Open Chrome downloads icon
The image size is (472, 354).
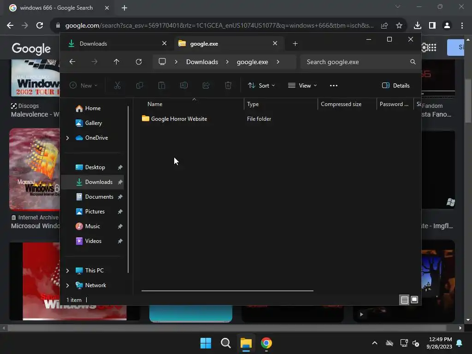[x=418, y=26]
